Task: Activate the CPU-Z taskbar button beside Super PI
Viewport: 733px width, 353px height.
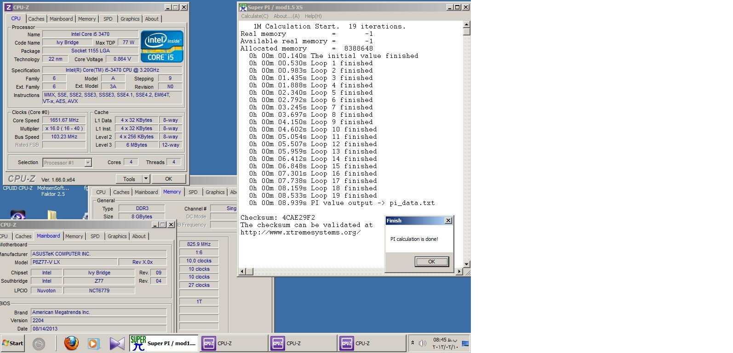Action: click(x=234, y=343)
